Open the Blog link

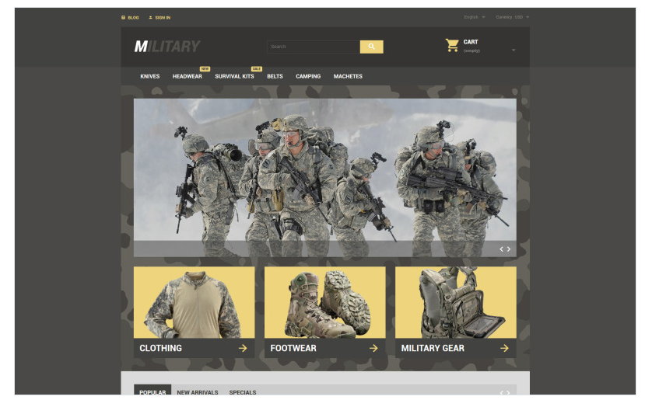click(131, 17)
